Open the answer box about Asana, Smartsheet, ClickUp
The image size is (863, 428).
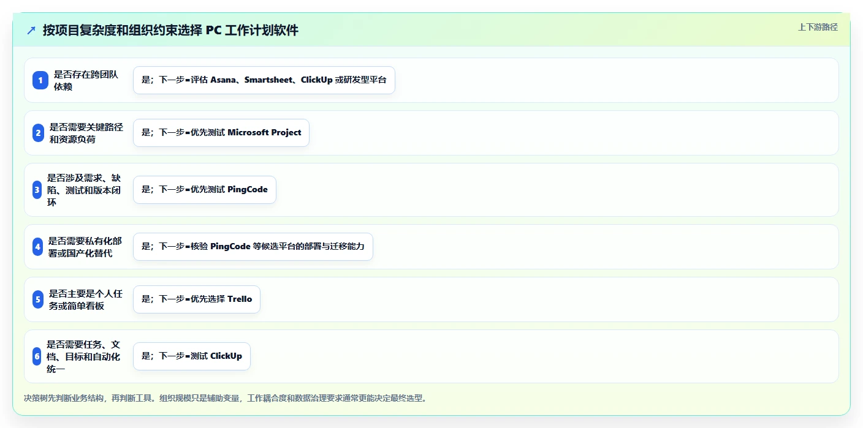[x=264, y=80]
